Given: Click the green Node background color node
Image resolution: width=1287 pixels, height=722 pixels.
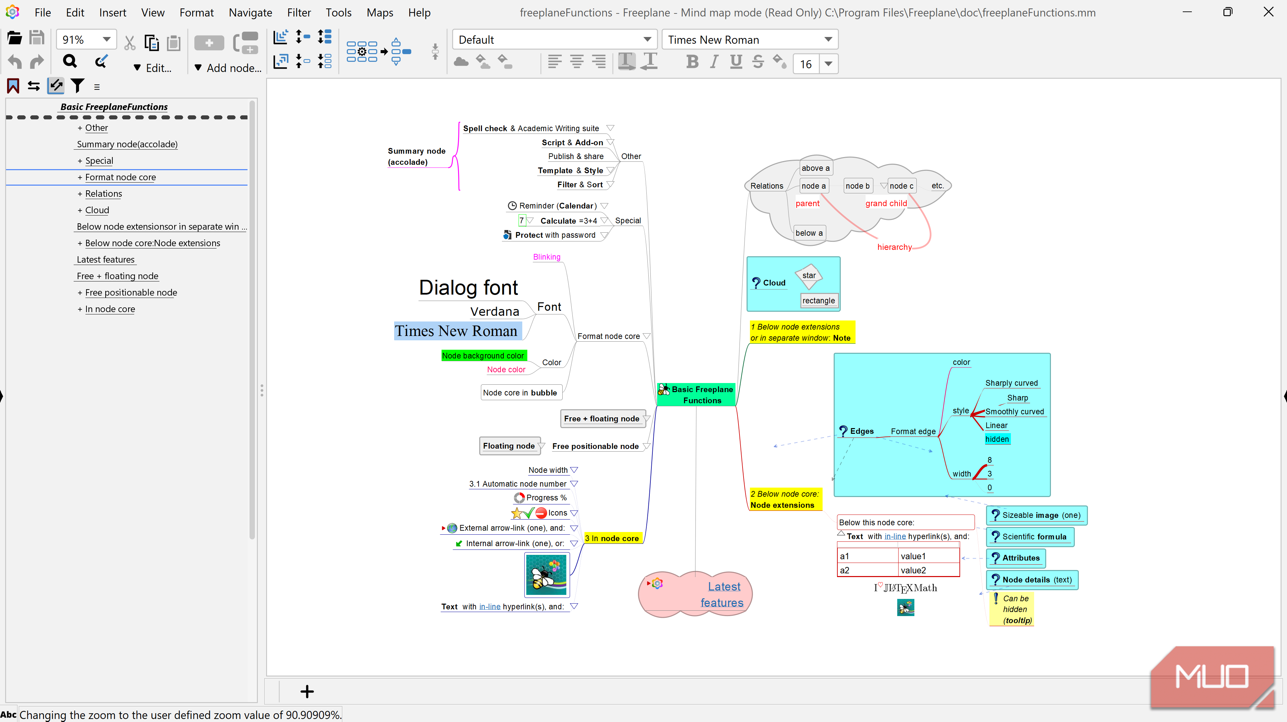Looking at the screenshot, I should point(483,355).
